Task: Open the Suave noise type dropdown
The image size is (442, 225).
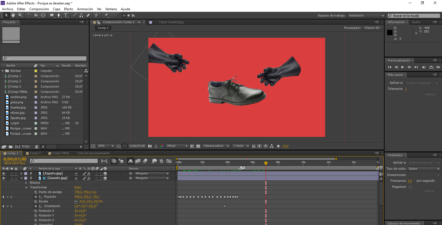Action: coord(424,169)
